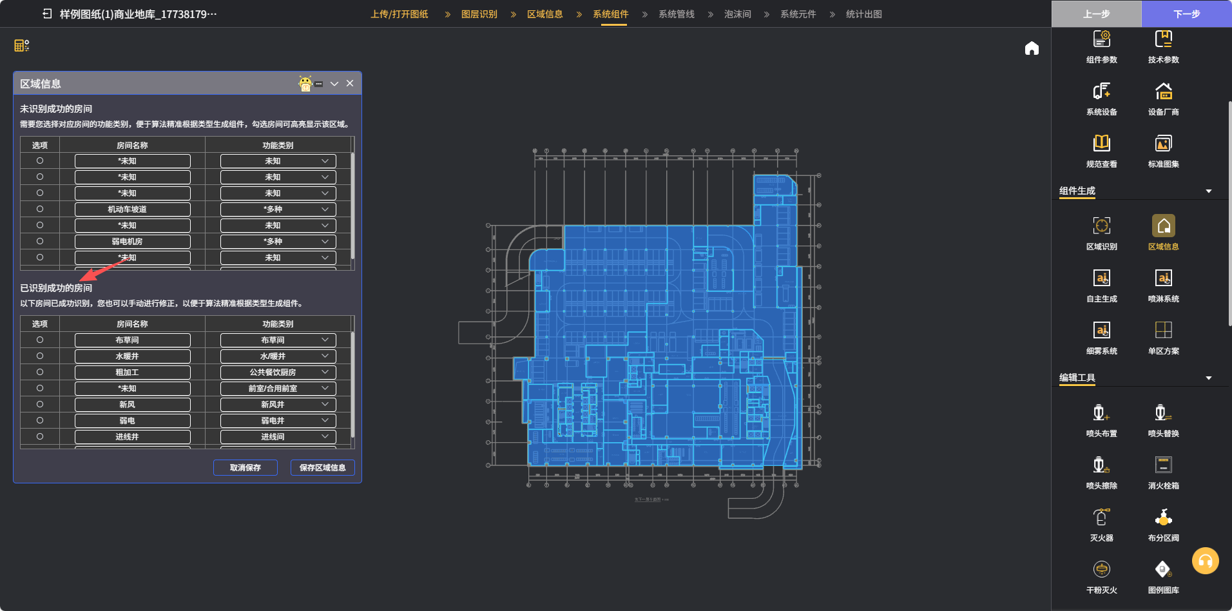Switch to 系统管线 step tab
1232x611 pixels.
point(676,14)
